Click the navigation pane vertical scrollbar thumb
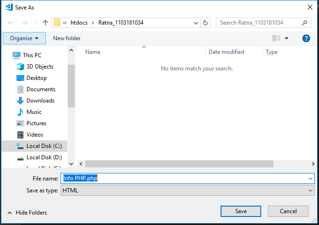The height and width of the screenshot is (225, 319). point(71,86)
